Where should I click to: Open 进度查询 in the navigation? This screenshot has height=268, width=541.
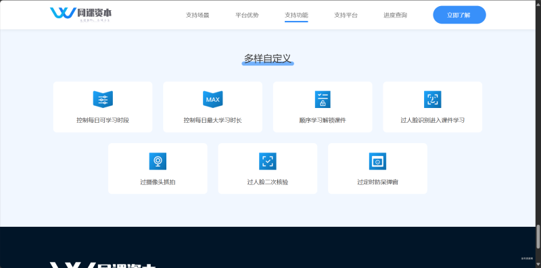pos(395,15)
